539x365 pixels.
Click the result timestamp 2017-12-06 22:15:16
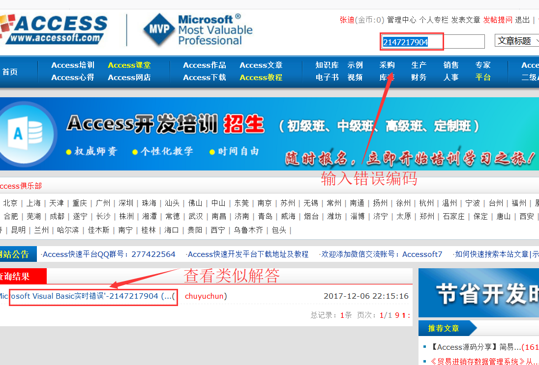[366, 296]
